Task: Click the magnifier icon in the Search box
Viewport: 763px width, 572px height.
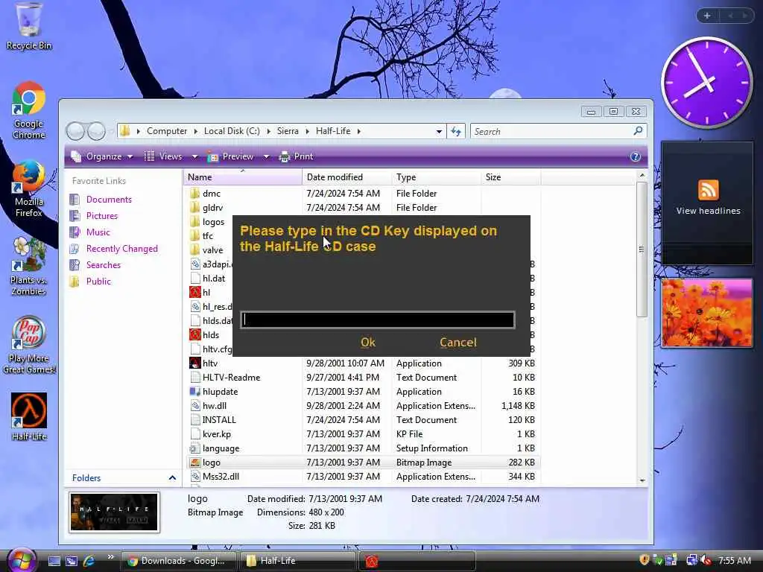Action: pyautogui.click(x=638, y=131)
